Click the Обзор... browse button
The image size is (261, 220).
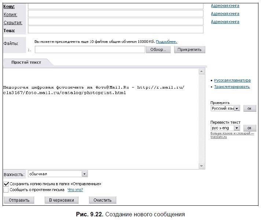tap(158, 49)
